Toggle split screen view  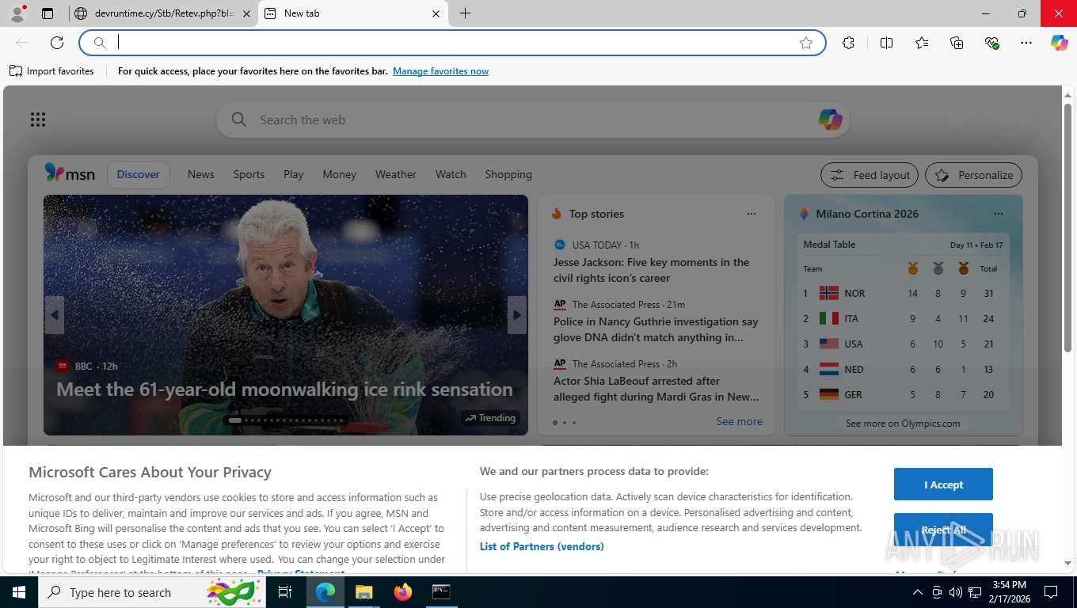[x=887, y=43]
